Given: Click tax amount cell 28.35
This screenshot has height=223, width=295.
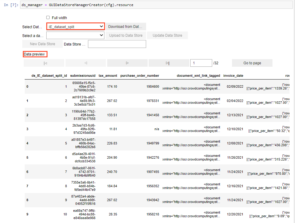Looking at the screenshot, I should pos(113,215).
